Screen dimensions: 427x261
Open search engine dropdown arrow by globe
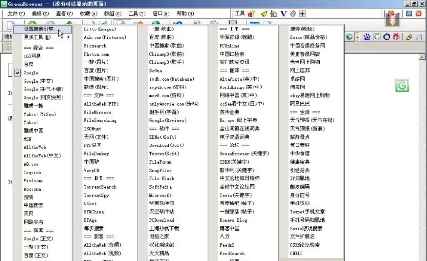[x=357, y=37]
